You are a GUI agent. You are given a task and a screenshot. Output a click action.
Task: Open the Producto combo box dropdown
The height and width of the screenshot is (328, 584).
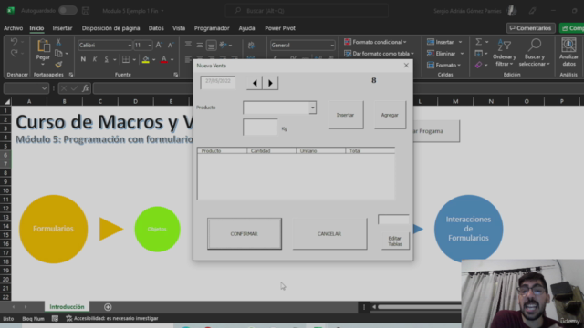pyautogui.click(x=312, y=108)
